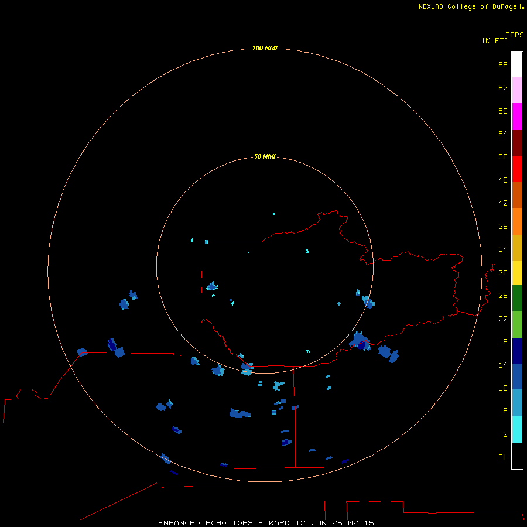The image size is (527, 527).
Task: Pick the cyan legend swatch
Action: 517,429
